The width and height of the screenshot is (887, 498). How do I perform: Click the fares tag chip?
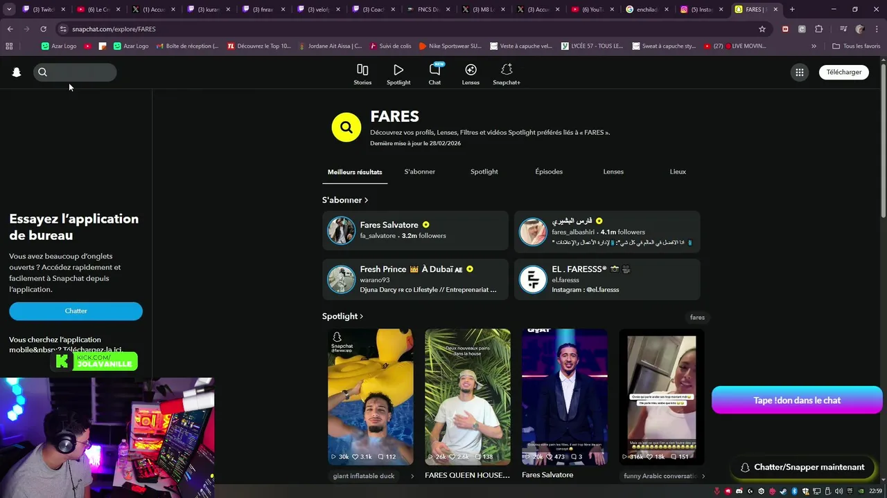click(697, 317)
